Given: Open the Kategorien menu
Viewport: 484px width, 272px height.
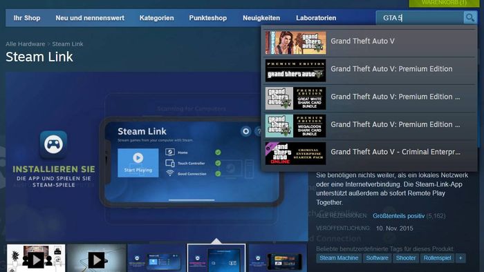Looking at the screenshot, I should click(x=156, y=18).
